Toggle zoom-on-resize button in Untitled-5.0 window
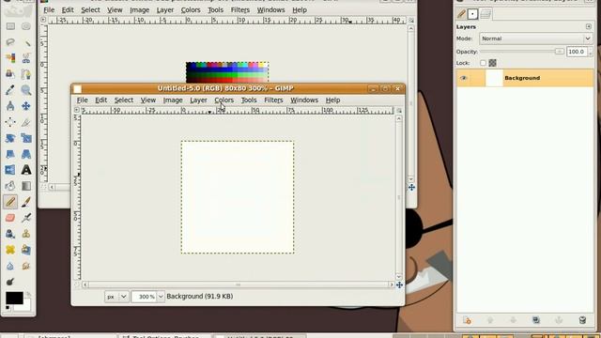The image size is (601, 338). tap(399, 111)
